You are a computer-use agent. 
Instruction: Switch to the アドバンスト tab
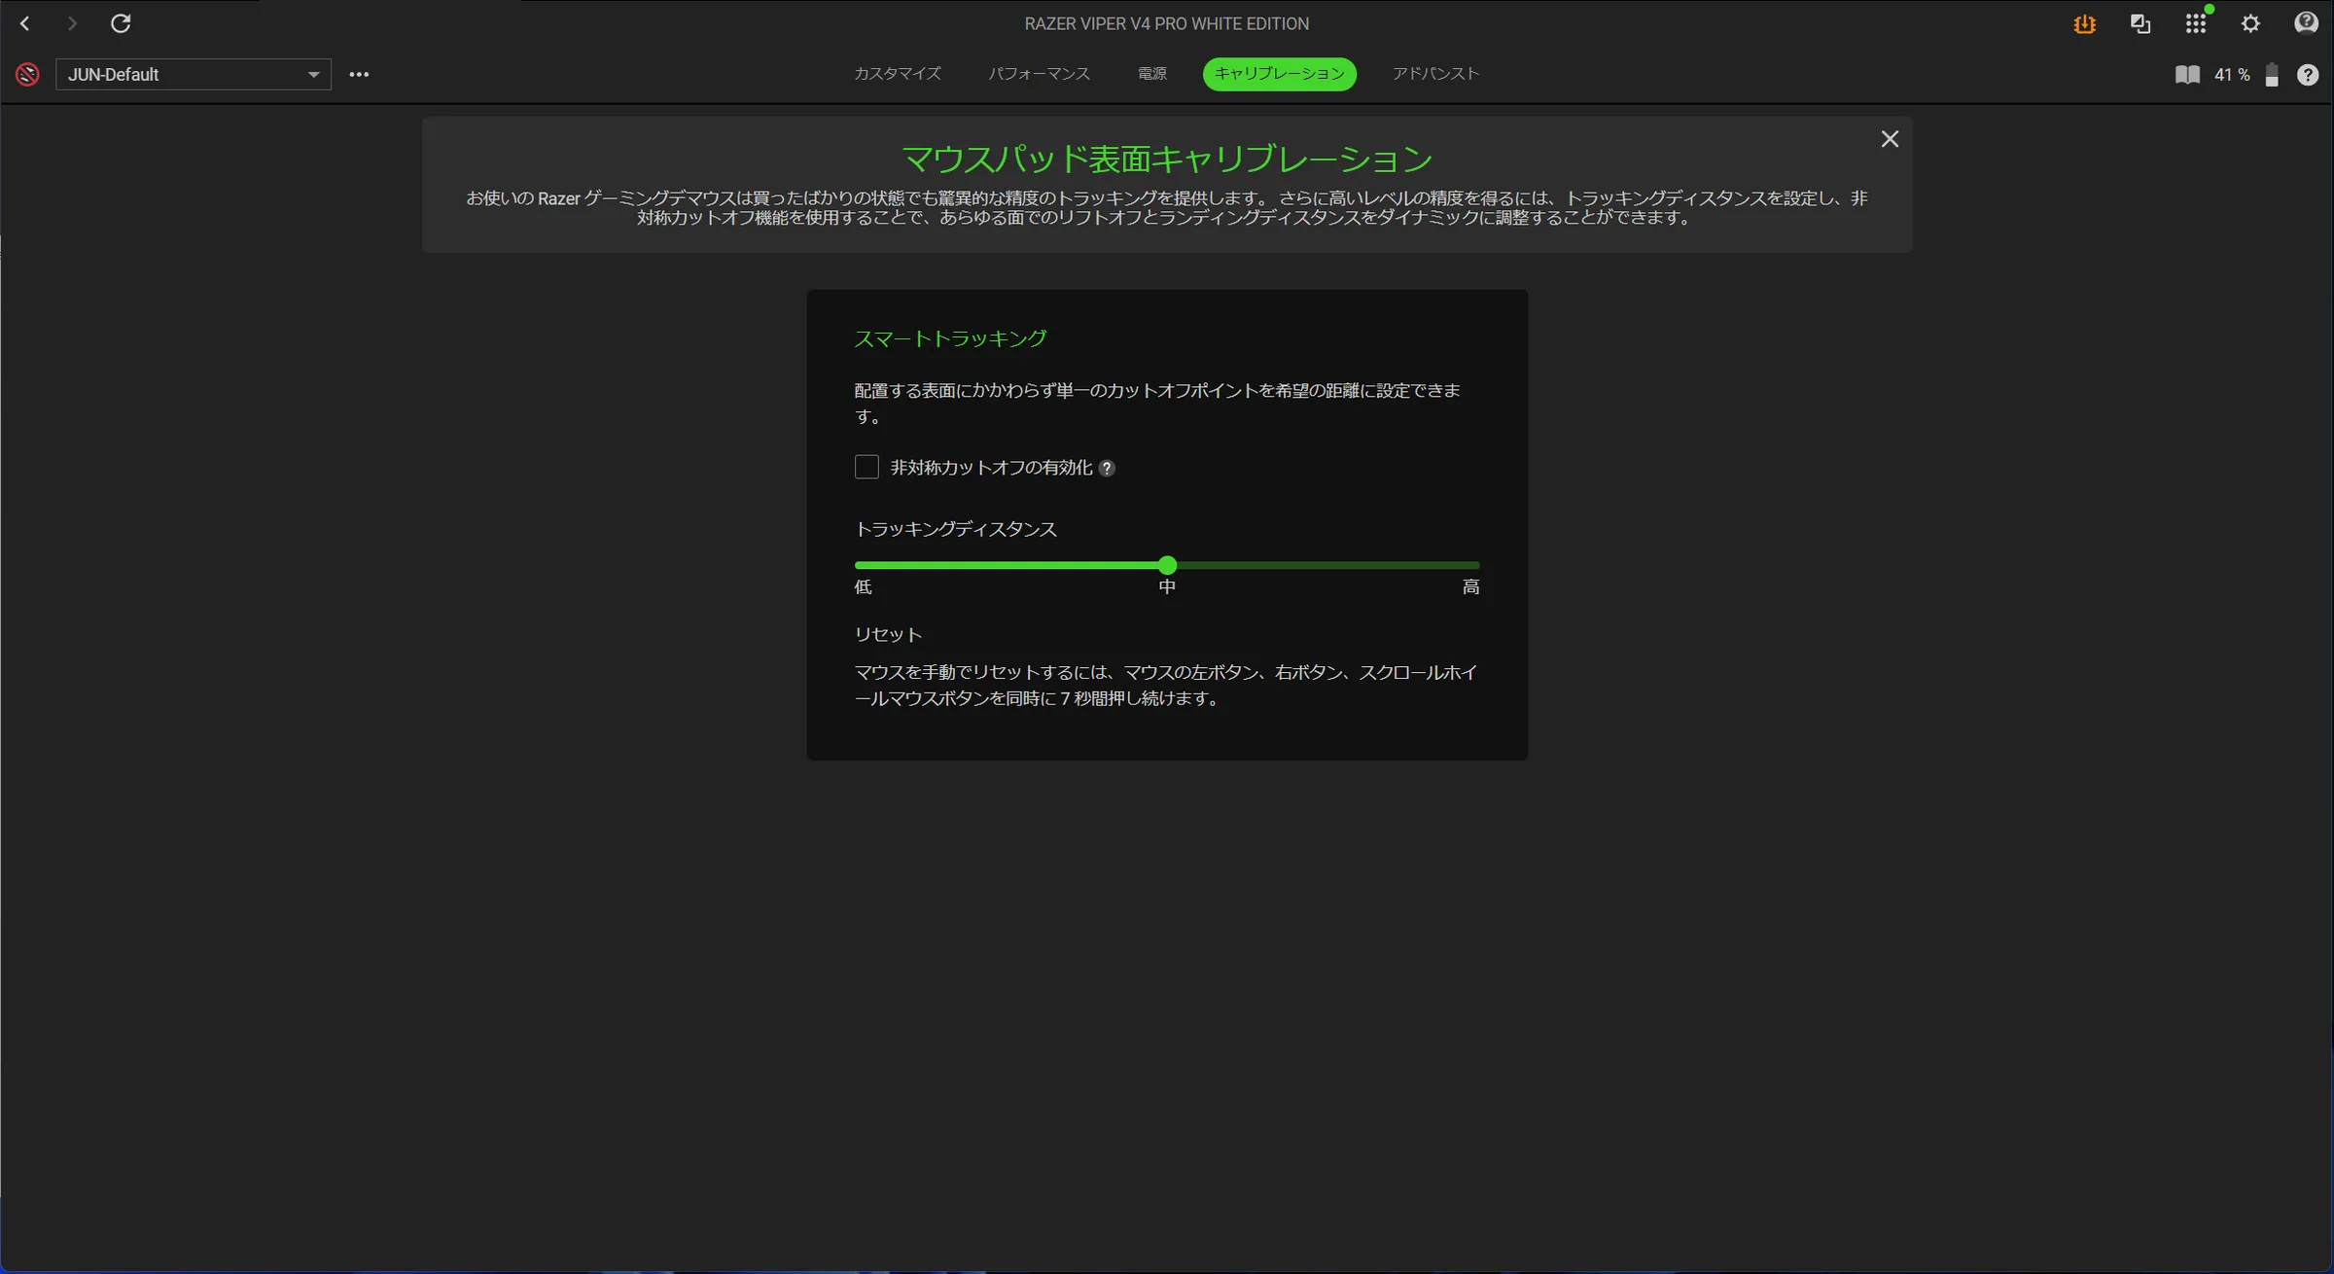tap(1435, 74)
